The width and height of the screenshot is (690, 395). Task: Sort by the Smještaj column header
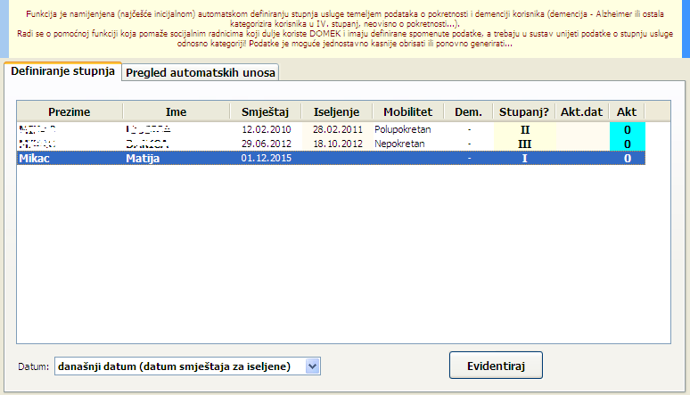tap(264, 111)
